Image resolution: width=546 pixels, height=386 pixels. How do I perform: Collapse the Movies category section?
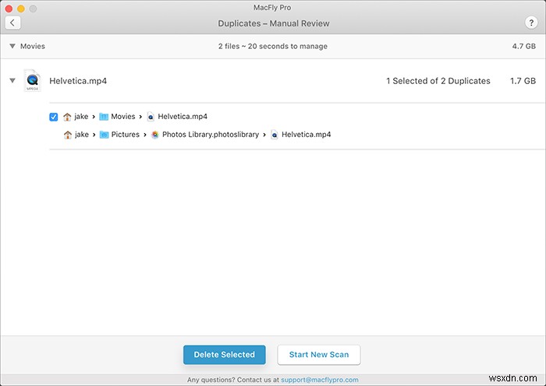(12, 47)
